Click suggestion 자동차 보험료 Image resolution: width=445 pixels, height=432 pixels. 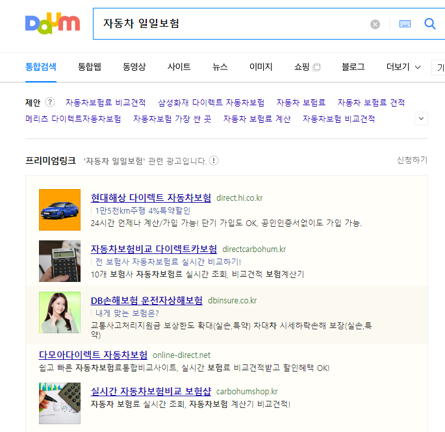click(301, 103)
